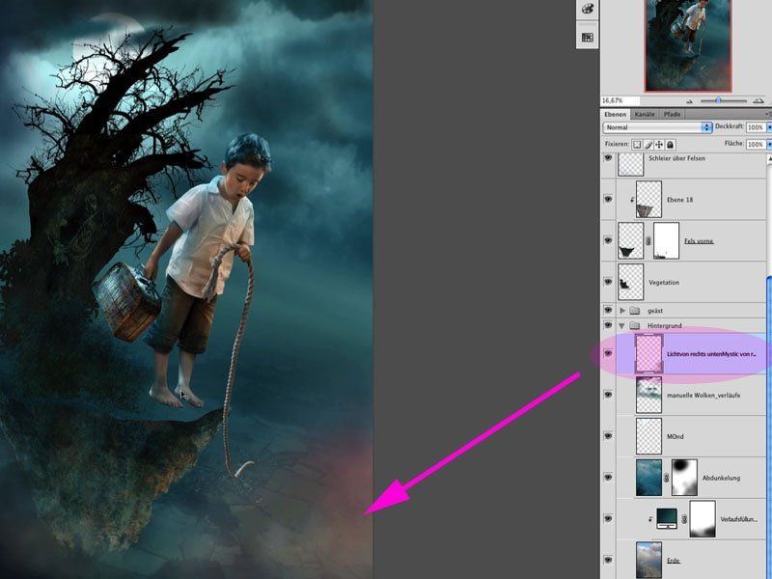Click mask link chain on Abdunkelung layer
The image size is (772, 579).
click(x=667, y=478)
